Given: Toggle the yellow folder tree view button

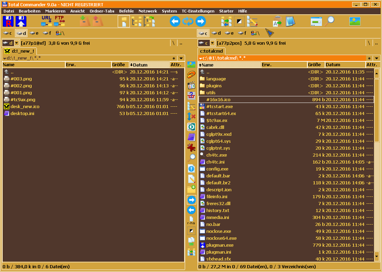Looking at the screenshot, I should [137, 21].
